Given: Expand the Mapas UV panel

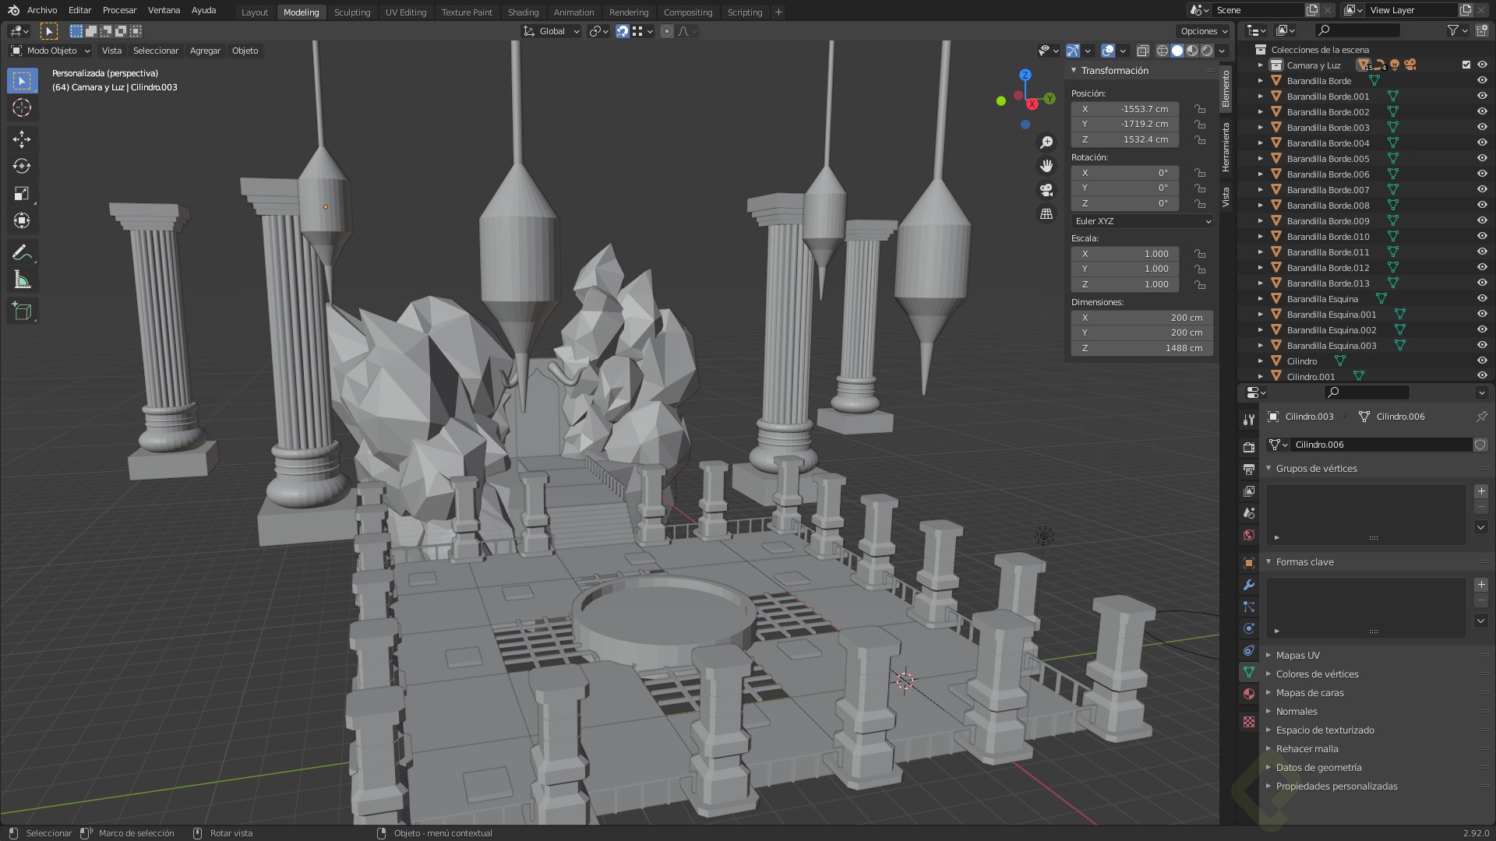Looking at the screenshot, I should [1297, 655].
